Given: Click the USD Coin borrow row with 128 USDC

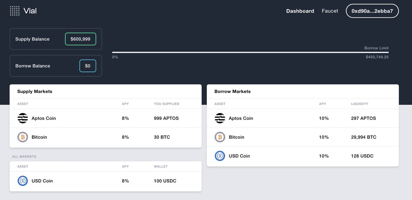Looking at the screenshot, I should coord(302,156).
